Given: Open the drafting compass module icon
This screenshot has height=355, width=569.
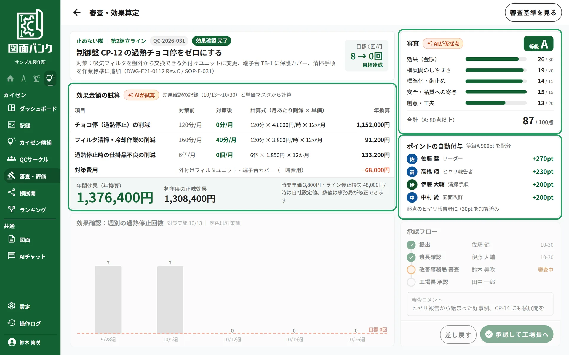Looking at the screenshot, I should pos(23,78).
